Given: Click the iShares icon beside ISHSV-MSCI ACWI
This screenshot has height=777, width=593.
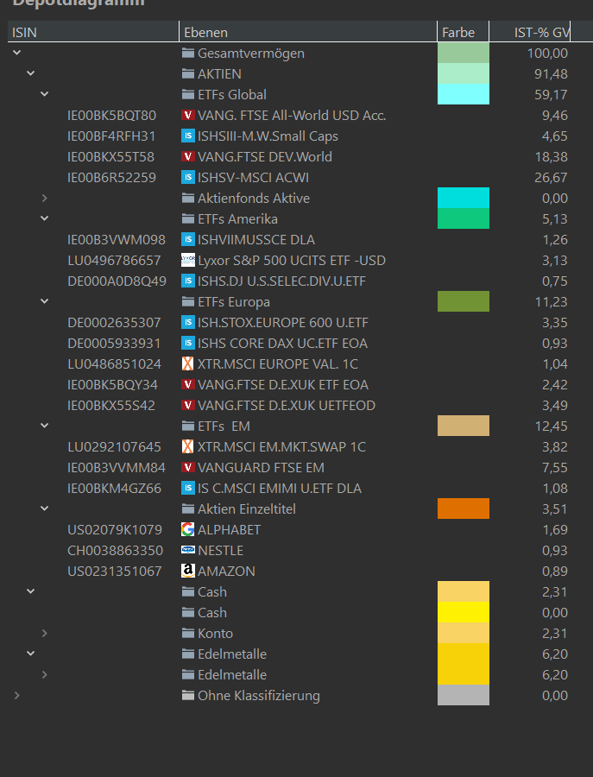Looking at the screenshot, I should point(188,177).
